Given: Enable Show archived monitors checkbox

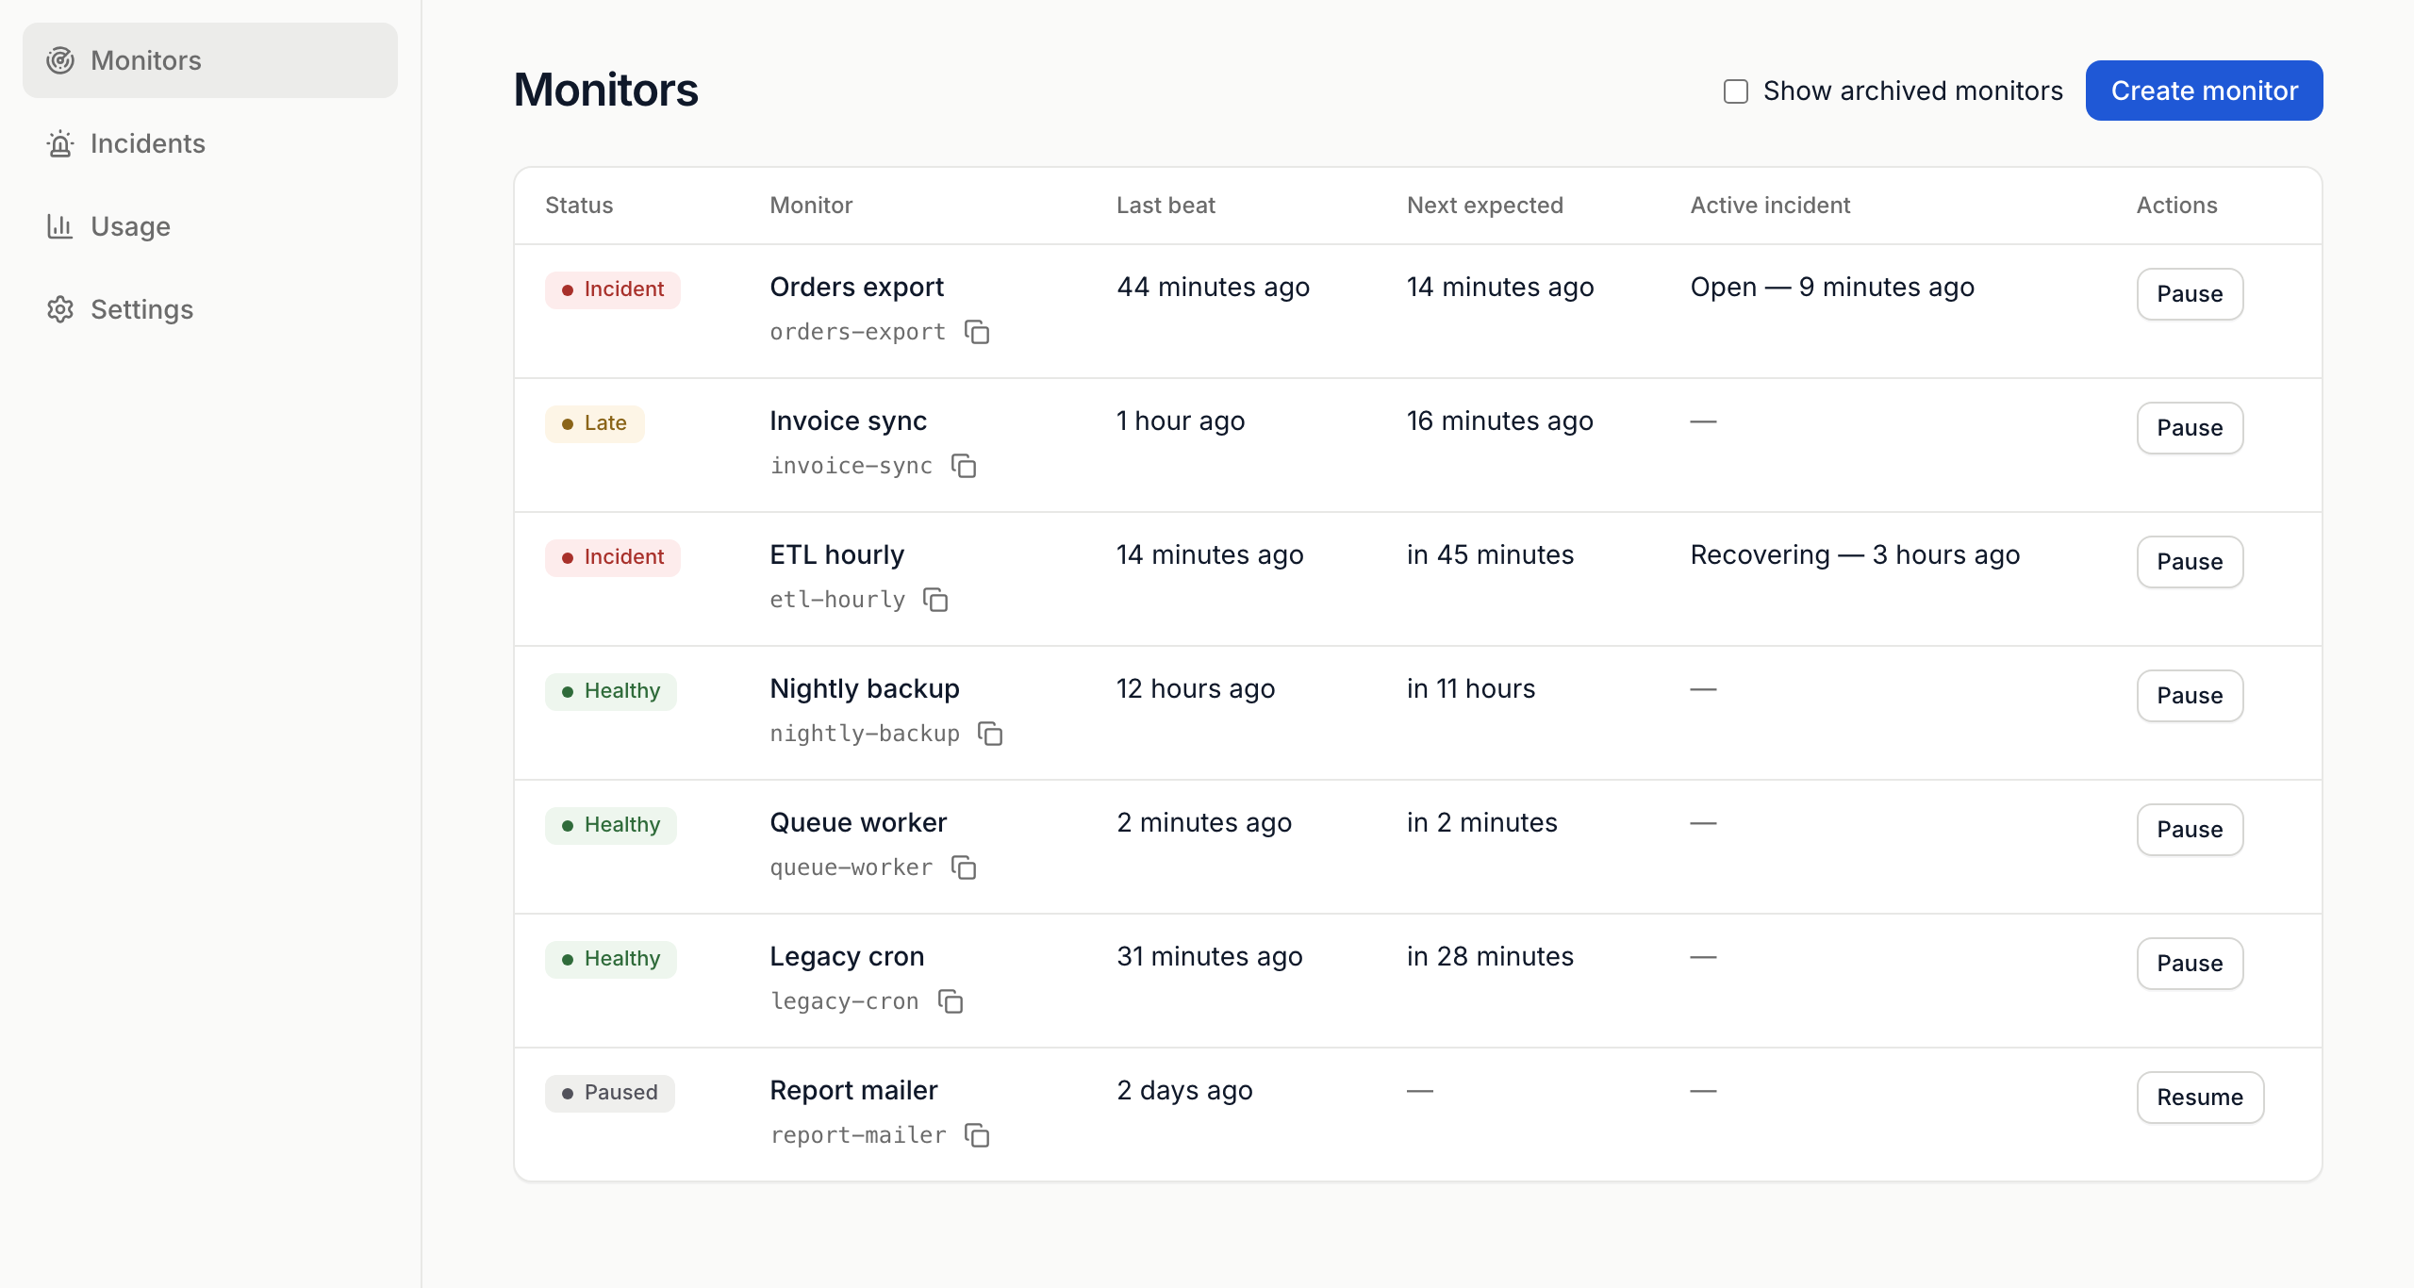Looking at the screenshot, I should (1736, 91).
